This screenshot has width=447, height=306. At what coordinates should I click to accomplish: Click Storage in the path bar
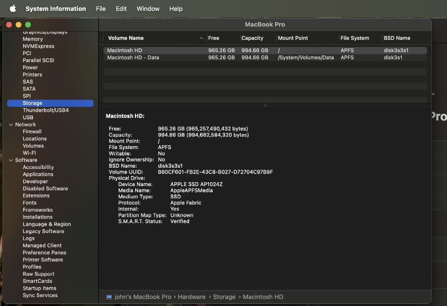pyautogui.click(x=224, y=297)
